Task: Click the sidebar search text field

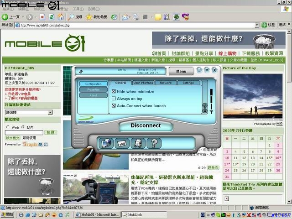Action: pyautogui.click(x=24, y=133)
